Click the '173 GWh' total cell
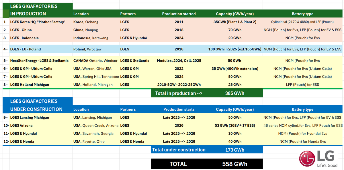 tap(235, 150)
